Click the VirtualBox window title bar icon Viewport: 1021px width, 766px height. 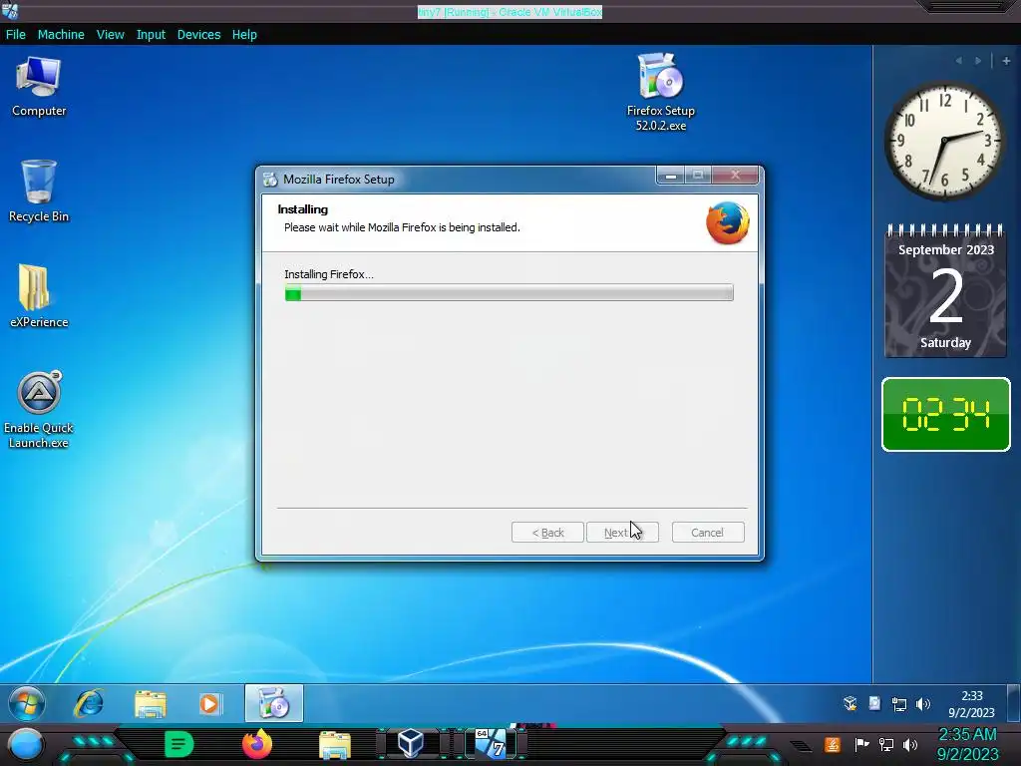click(x=10, y=10)
